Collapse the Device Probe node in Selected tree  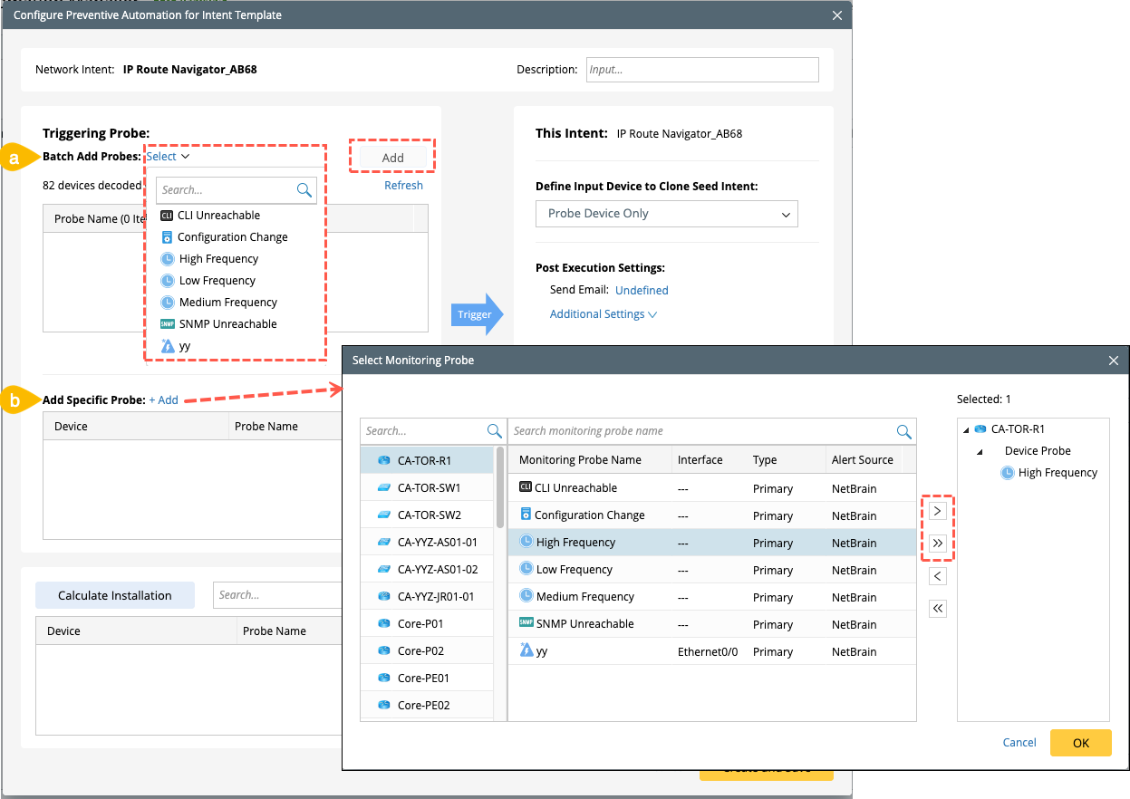980,451
